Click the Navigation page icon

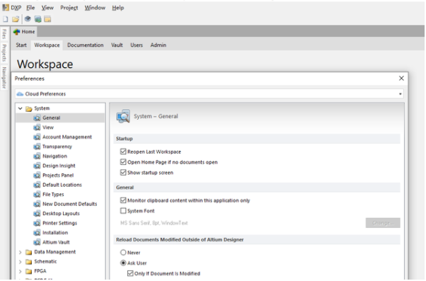coord(37,156)
